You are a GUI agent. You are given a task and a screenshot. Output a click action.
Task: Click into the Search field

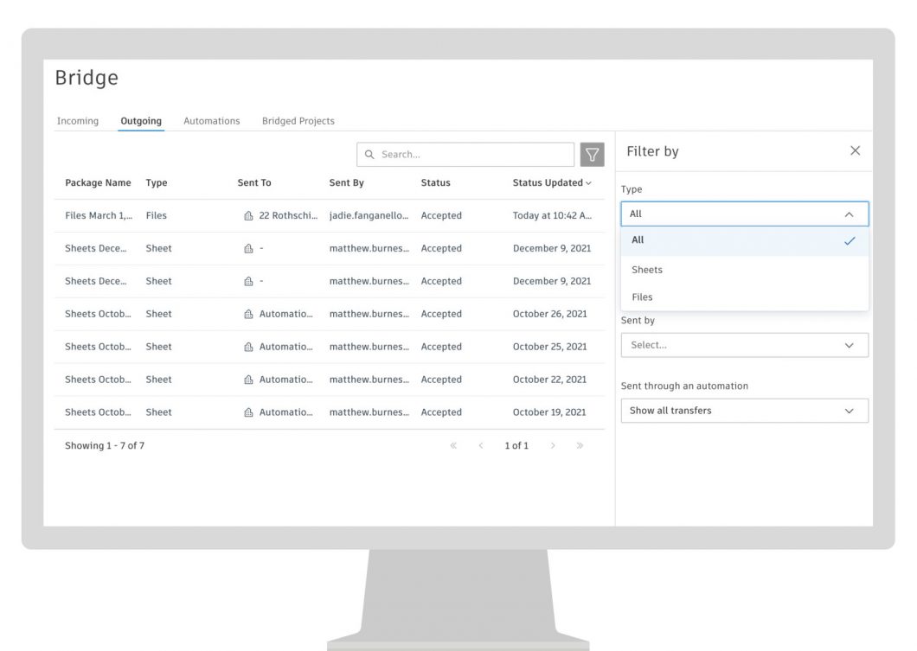(x=465, y=154)
